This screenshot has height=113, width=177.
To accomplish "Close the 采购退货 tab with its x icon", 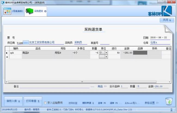I will coord(45,11).
